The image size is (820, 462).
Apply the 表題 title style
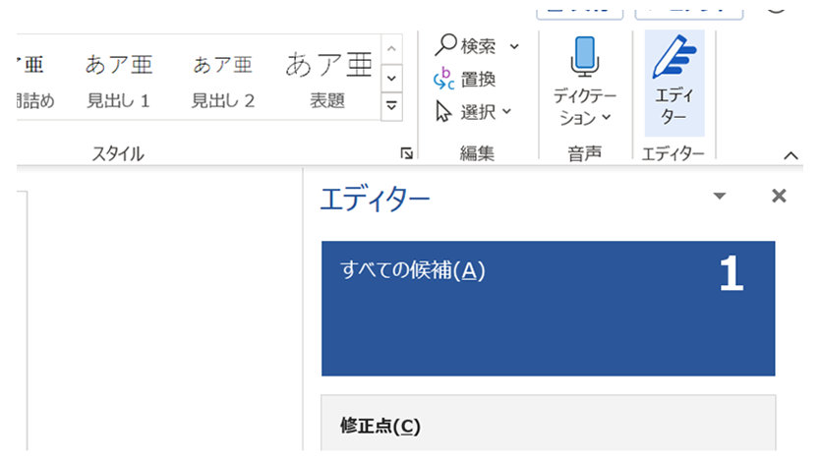coord(327,81)
